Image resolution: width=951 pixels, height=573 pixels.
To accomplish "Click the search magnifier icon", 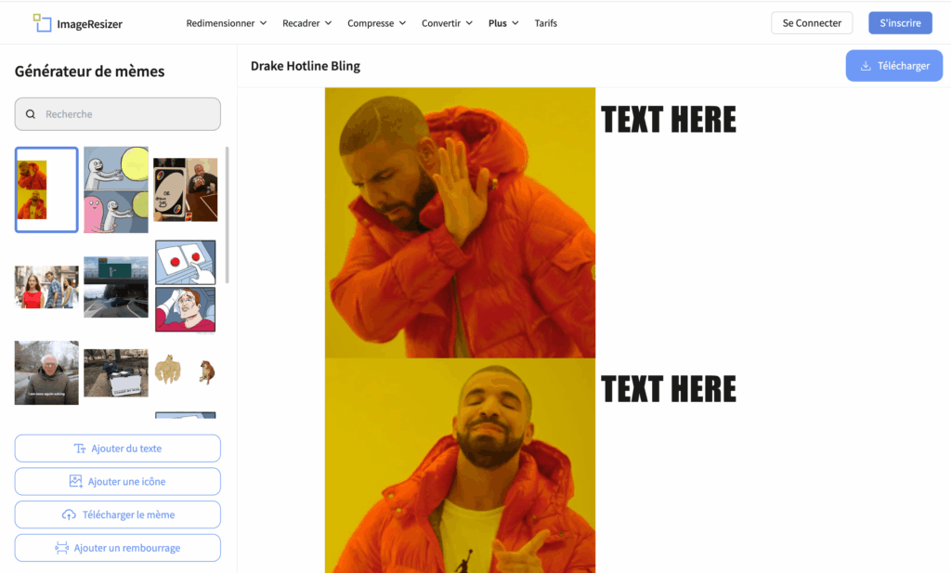I will (x=31, y=114).
